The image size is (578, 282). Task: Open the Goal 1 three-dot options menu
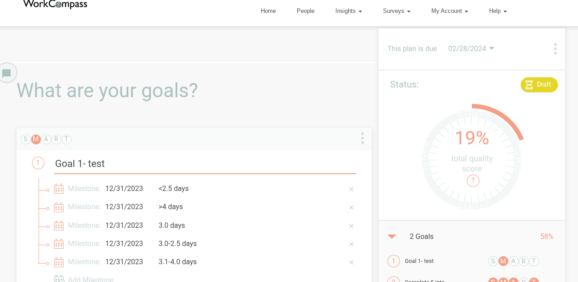[363, 138]
